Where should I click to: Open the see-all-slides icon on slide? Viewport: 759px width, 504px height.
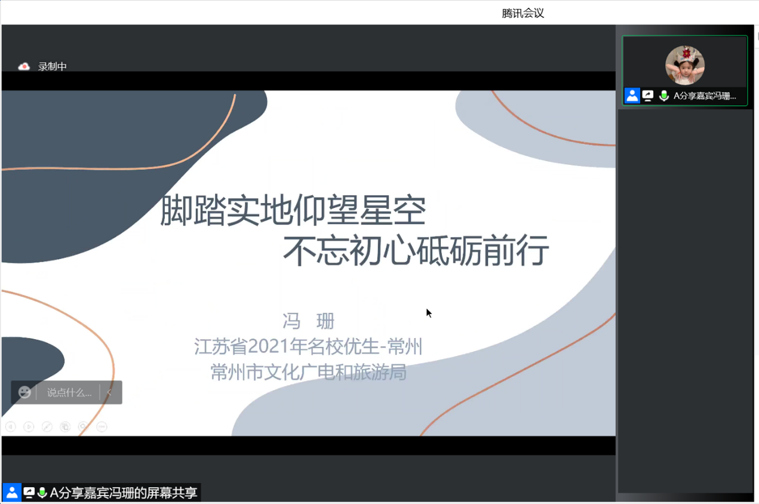pyautogui.click(x=65, y=426)
